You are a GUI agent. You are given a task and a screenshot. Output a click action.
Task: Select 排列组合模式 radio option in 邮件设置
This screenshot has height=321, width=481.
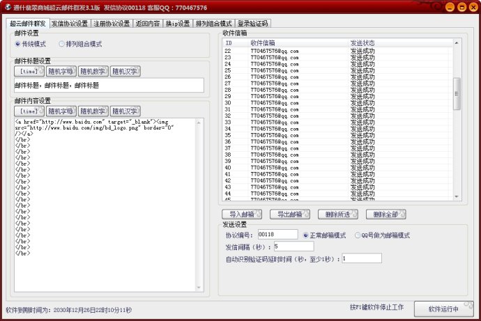point(63,44)
